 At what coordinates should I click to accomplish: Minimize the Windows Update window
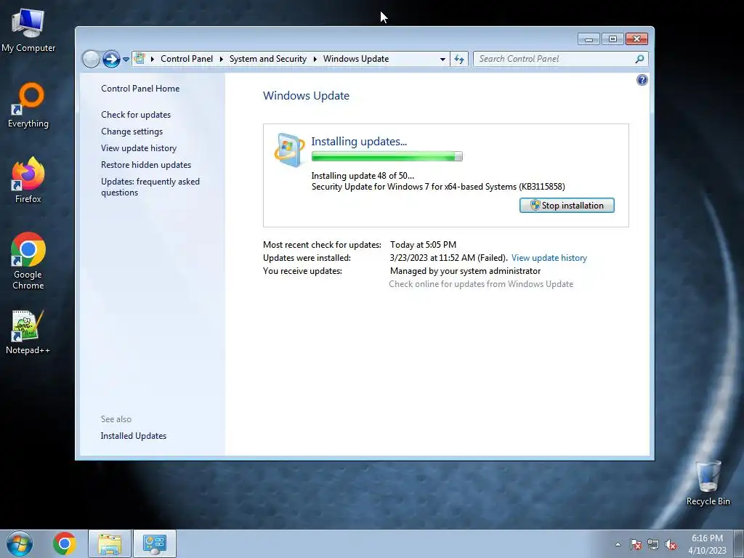(589, 39)
